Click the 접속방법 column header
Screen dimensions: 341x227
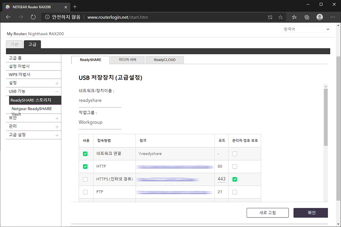(104, 141)
